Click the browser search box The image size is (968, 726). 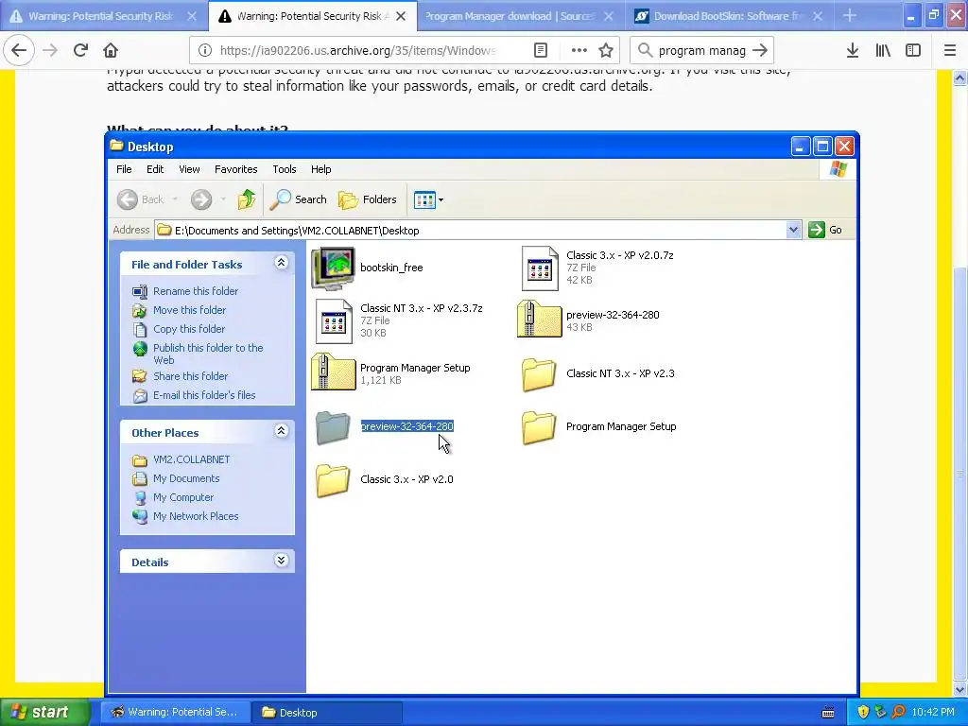[700, 51]
